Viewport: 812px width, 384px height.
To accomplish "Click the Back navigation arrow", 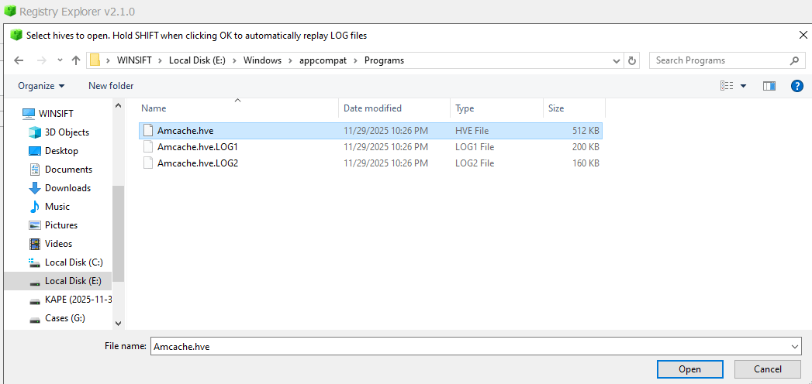I will tap(19, 60).
